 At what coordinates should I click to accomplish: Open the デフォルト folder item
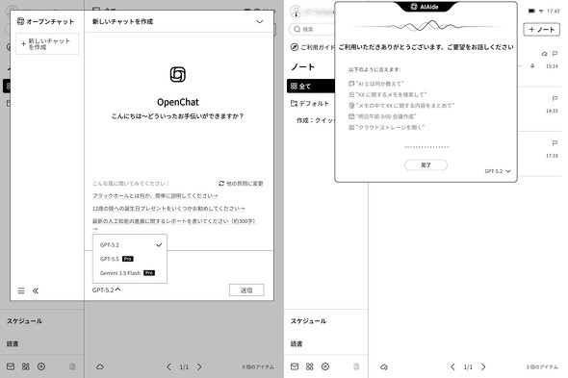310,103
